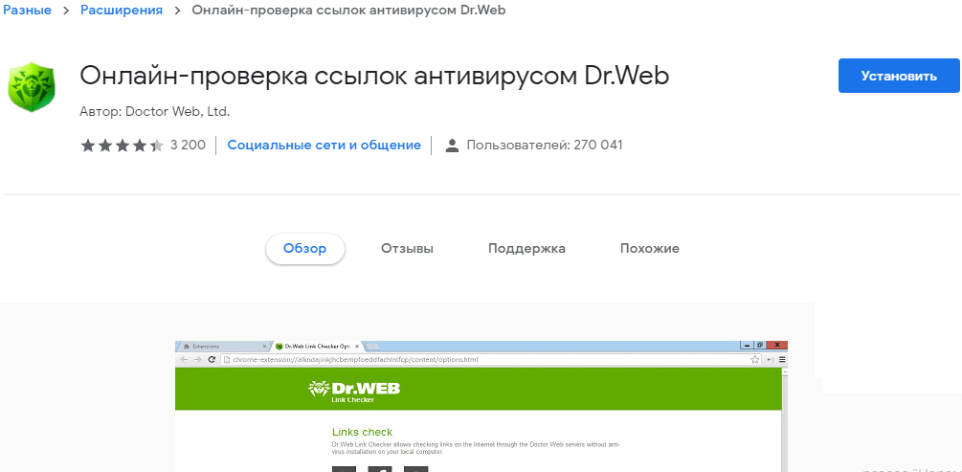This screenshot has height=472, width=962.
Task: Click the 3 200 ratings count
Action: 188,146
